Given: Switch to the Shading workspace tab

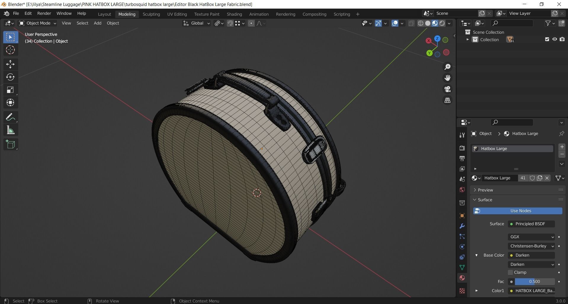Looking at the screenshot, I should [234, 14].
